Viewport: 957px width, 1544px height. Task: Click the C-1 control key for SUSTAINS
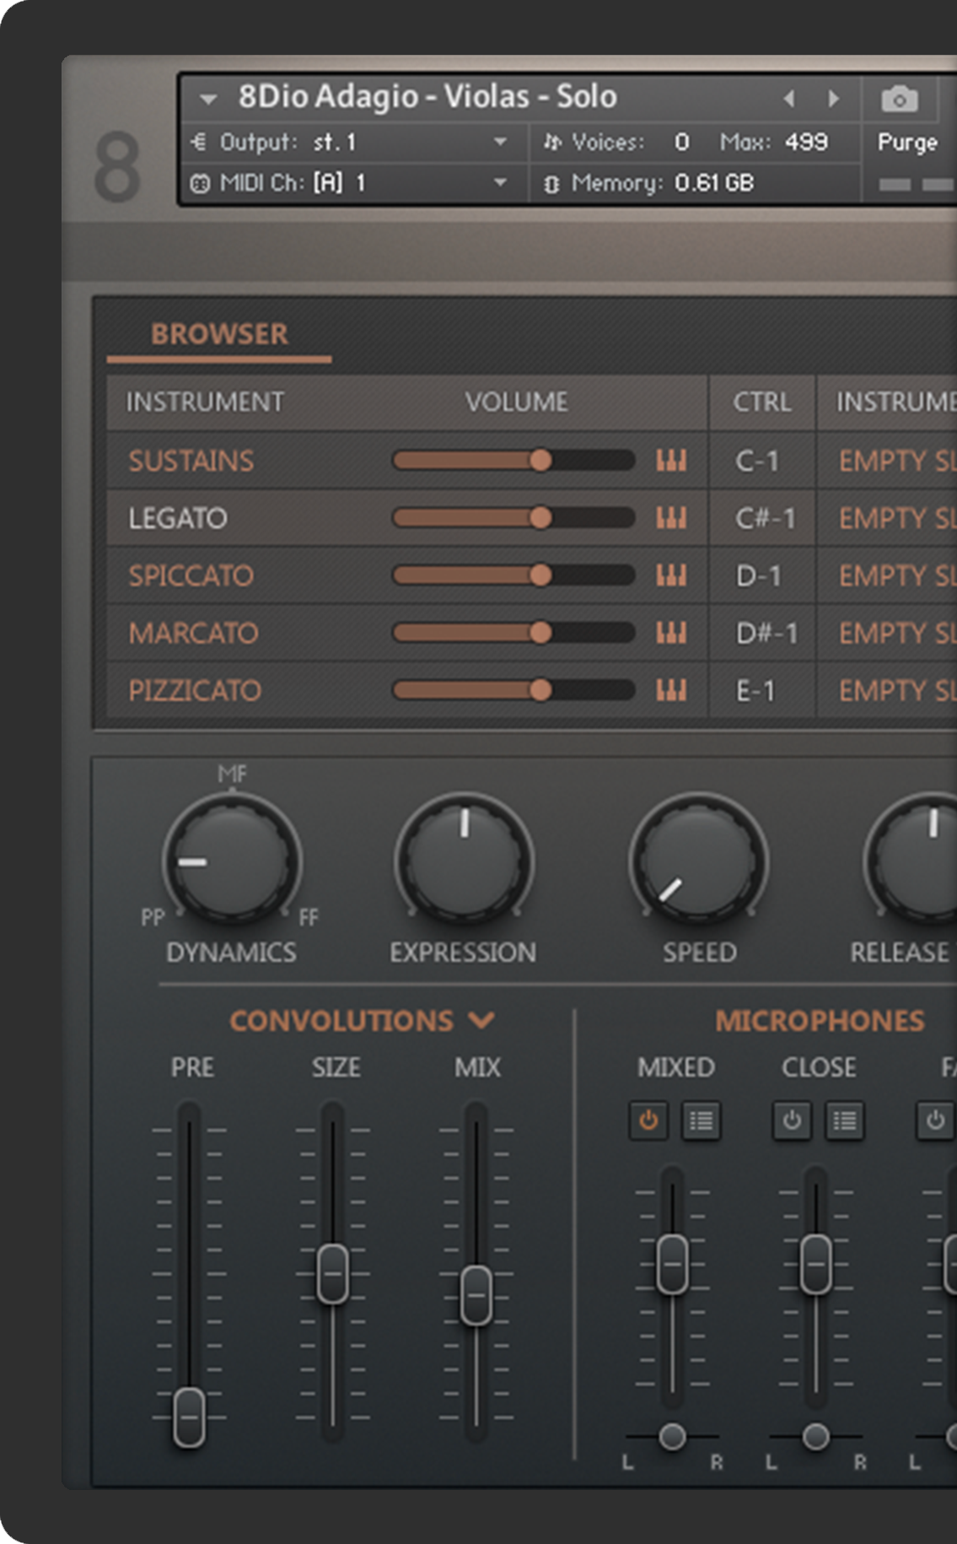pyautogui.click(x=757, y=461)
